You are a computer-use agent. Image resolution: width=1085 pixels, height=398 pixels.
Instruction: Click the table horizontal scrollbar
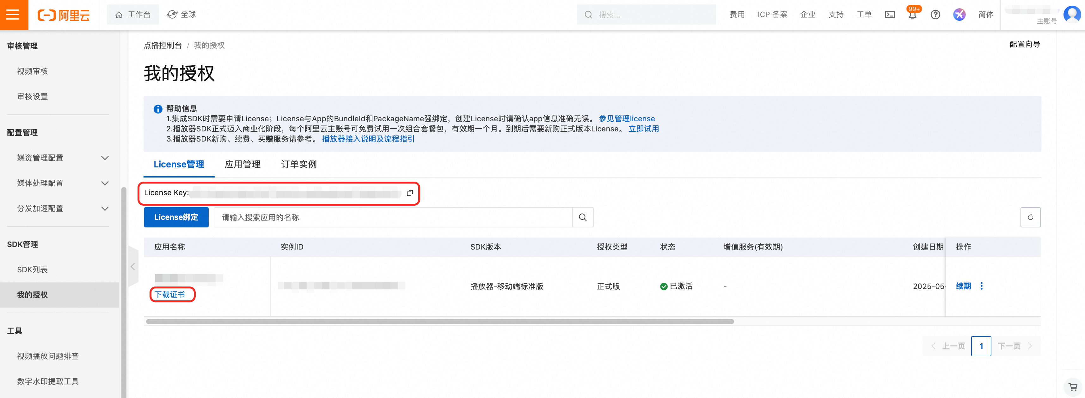click(x=440, y=322)
